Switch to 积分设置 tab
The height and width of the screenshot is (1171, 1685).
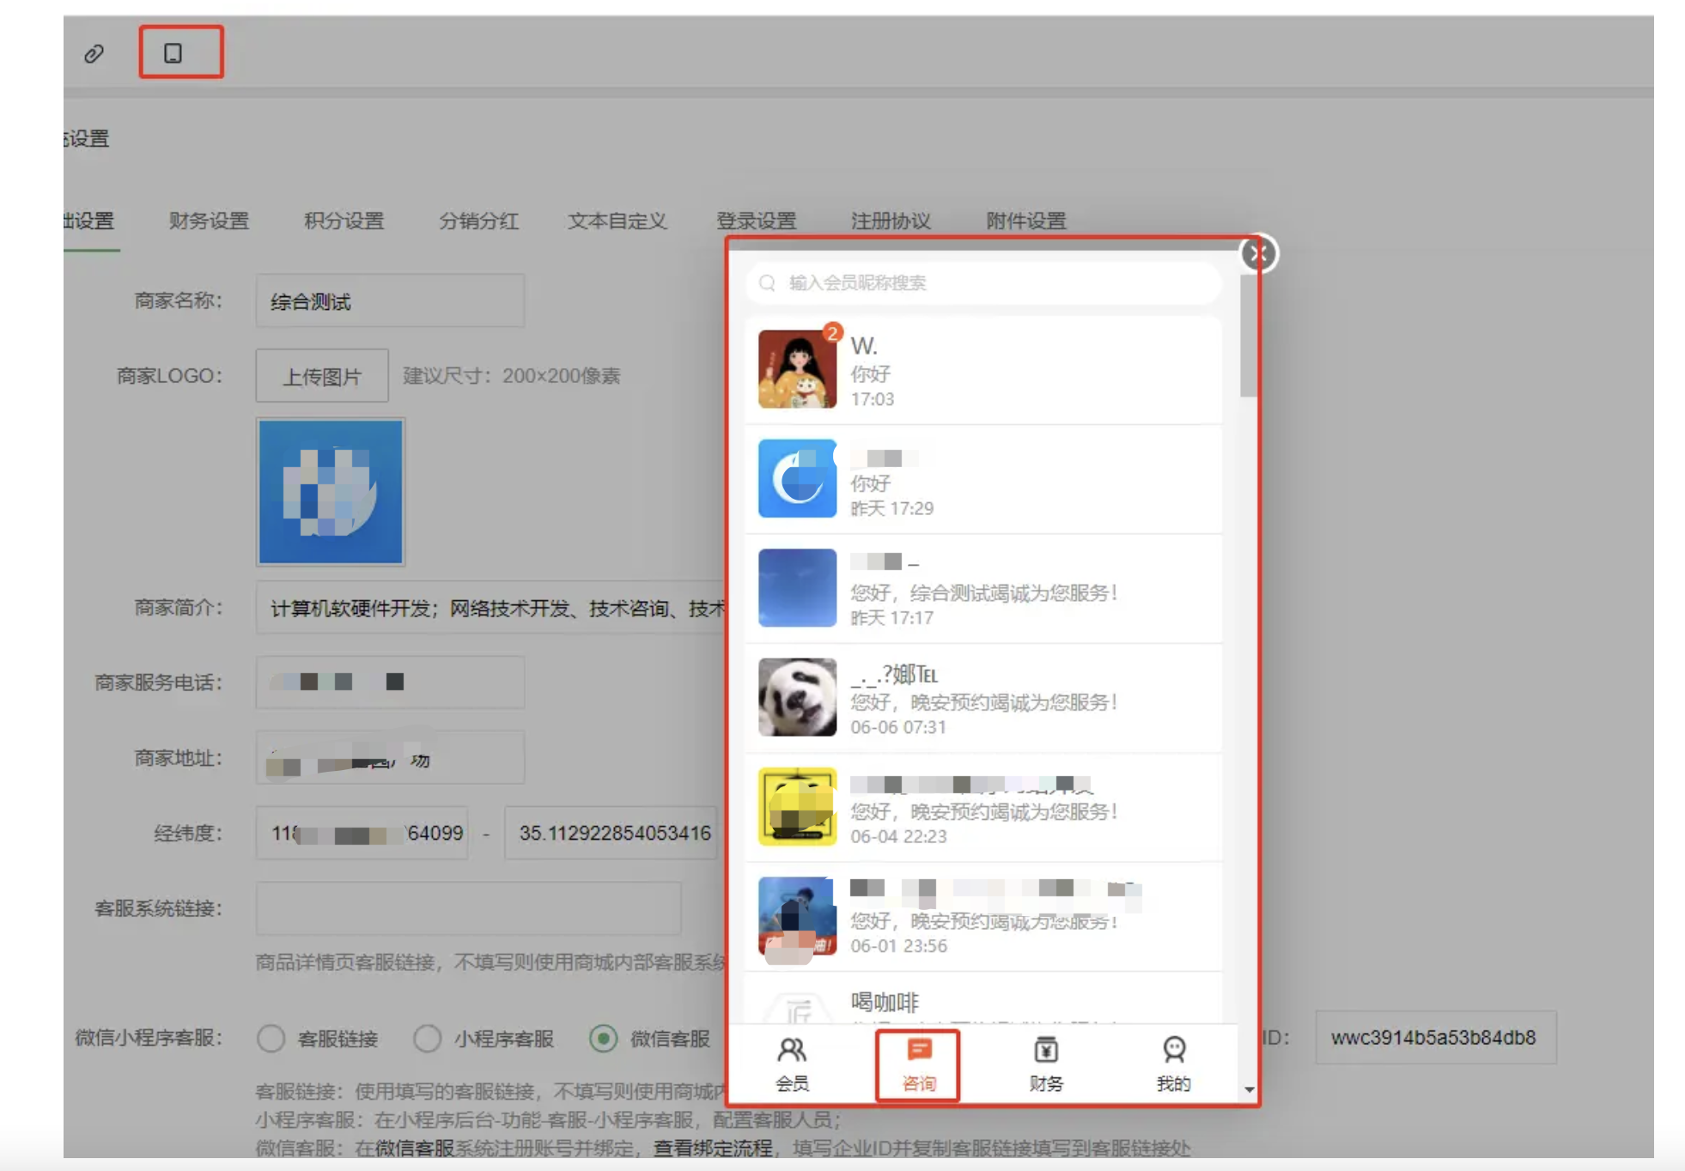coord(344,221)
